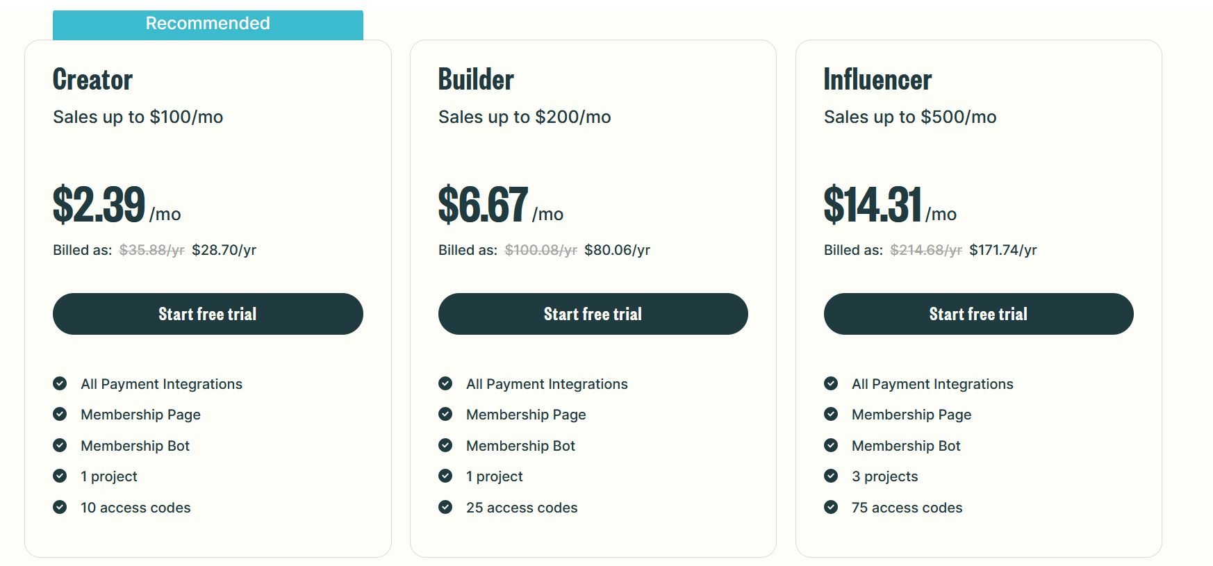Click the checkmark beside Builder's 25 access codes
The width and height of the screenshot is (1213, 566).
click(445, 507)
